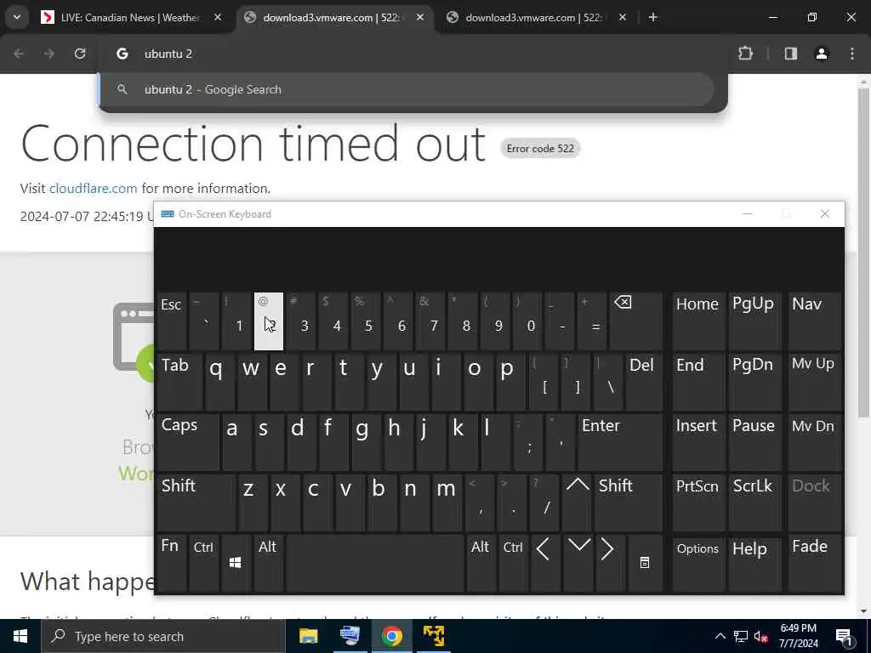Toggle the Caps lock key
This screenshot has height=653, width=871.
pos(188,442)
